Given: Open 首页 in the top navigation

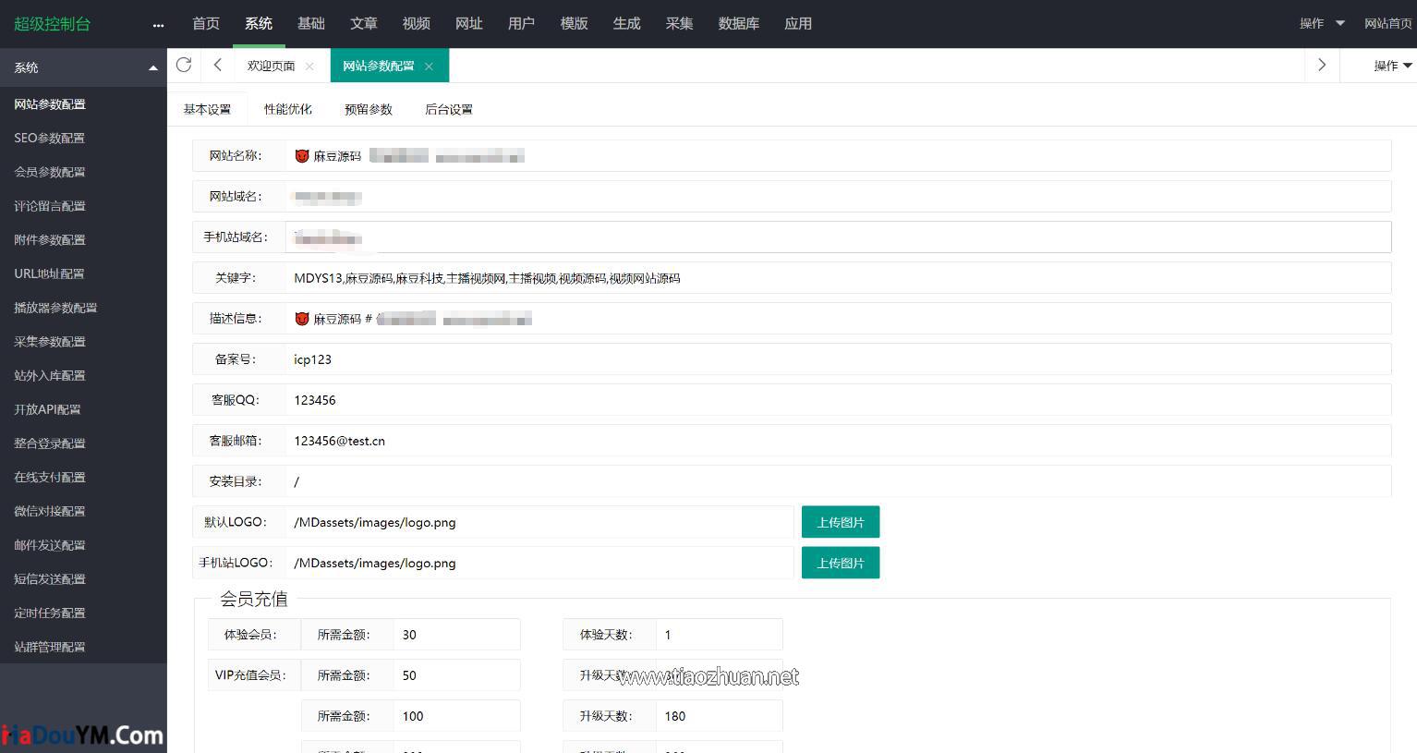Looking at the screenshot, I should tap(206, 23).
